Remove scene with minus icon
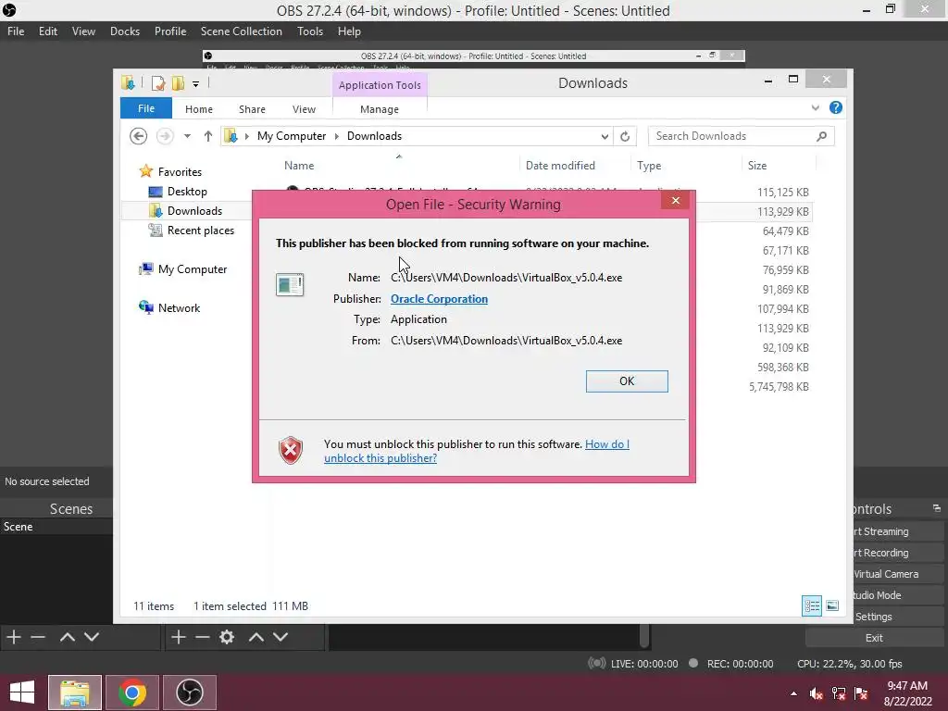This screenshot has height=711, width=948. [38, 637]
